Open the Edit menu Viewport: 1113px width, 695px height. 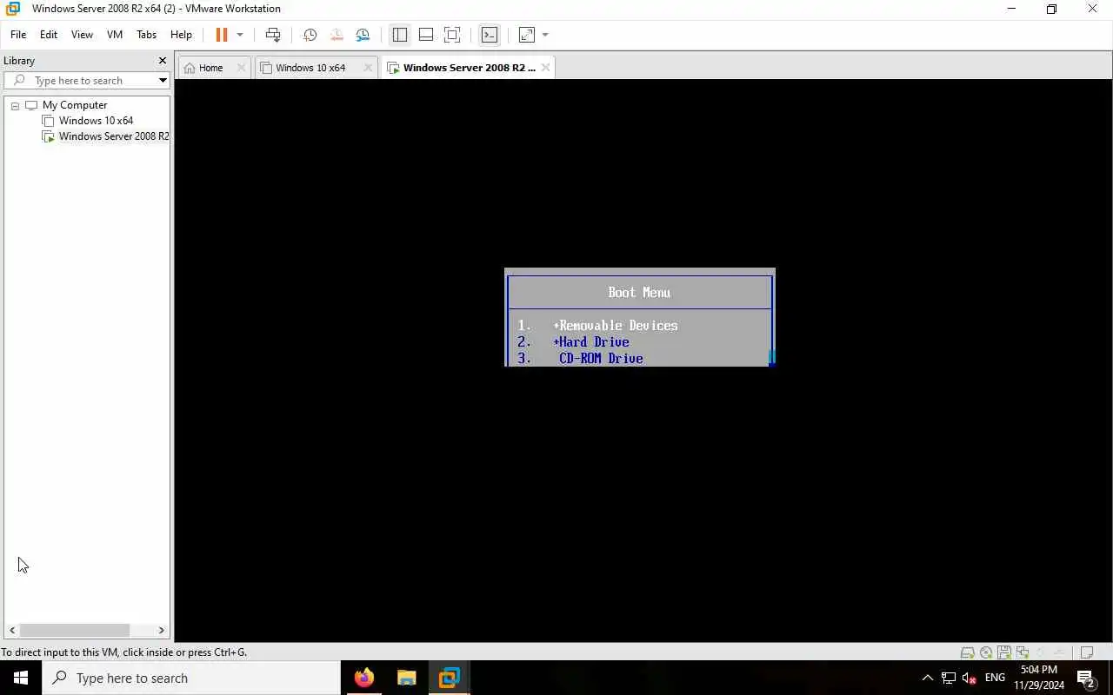(49, 35)
